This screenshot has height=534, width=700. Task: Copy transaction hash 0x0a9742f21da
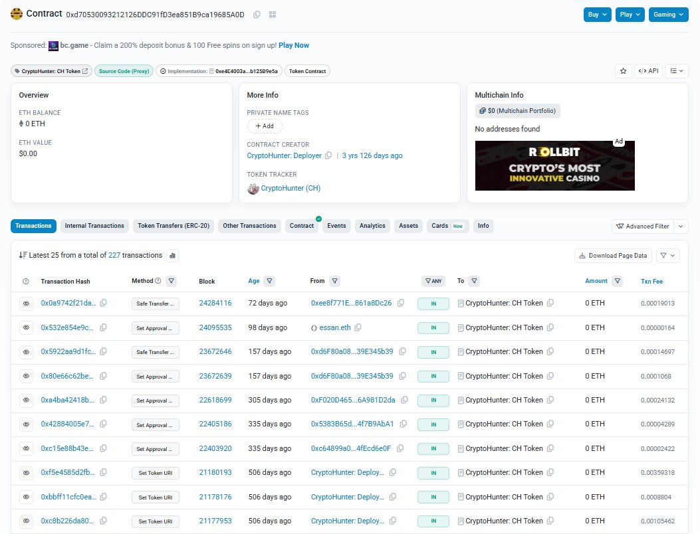103,303
